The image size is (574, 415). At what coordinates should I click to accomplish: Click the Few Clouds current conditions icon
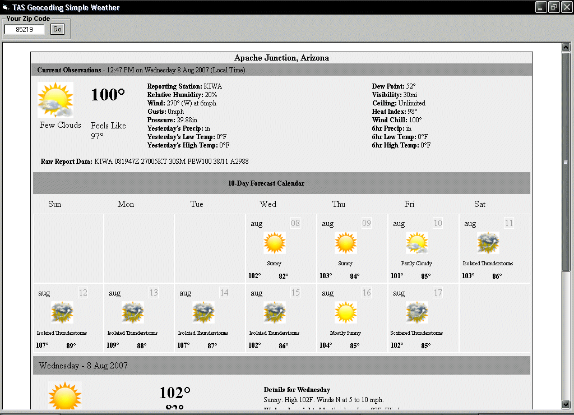pyautogui.click(x=55, y=99)
